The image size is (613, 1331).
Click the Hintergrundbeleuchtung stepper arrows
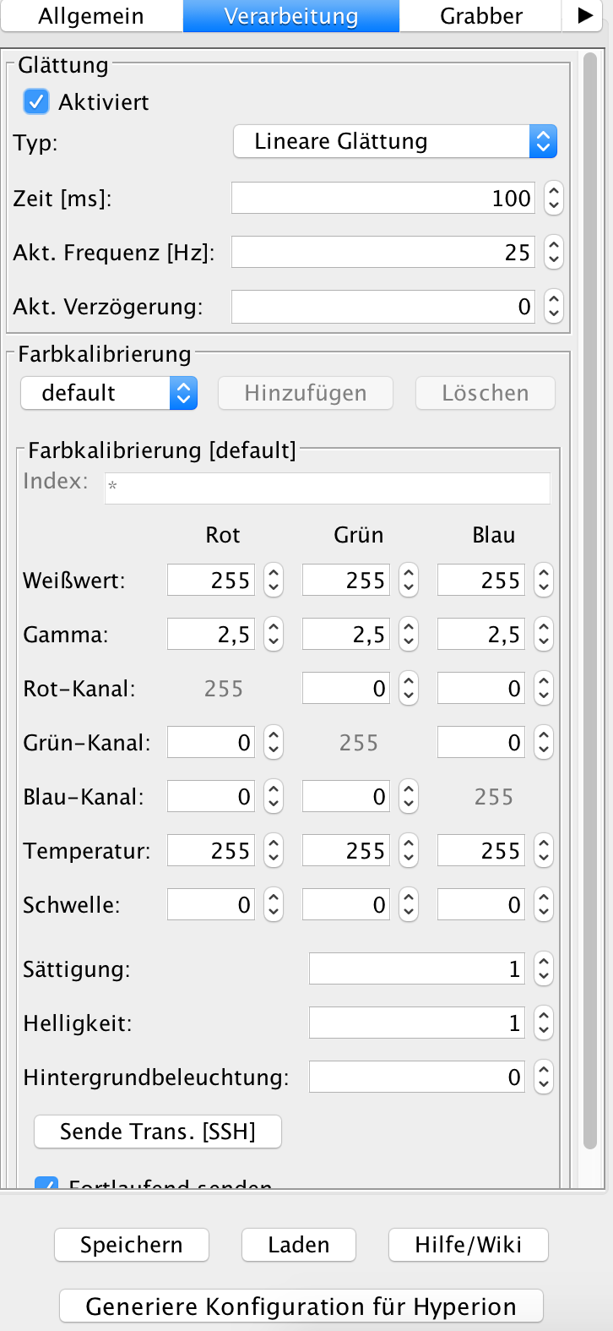tap(544, 1077)
